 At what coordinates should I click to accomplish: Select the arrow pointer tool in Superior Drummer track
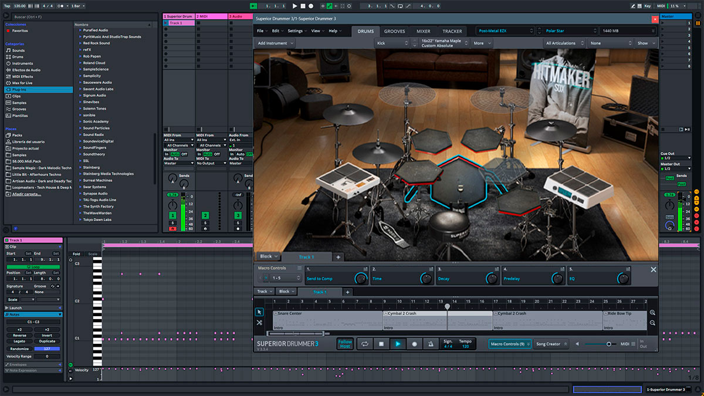259,313
